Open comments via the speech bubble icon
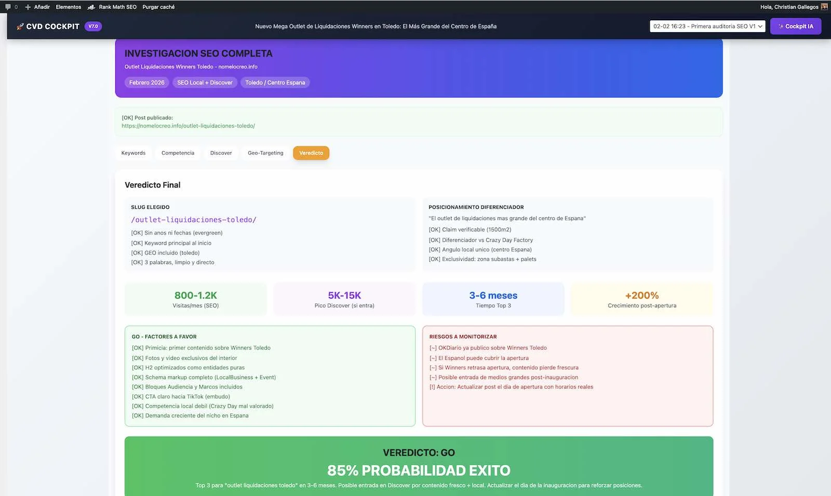This screenshot has height=496, width=831. pyautogui.click(x=7, y=7)
